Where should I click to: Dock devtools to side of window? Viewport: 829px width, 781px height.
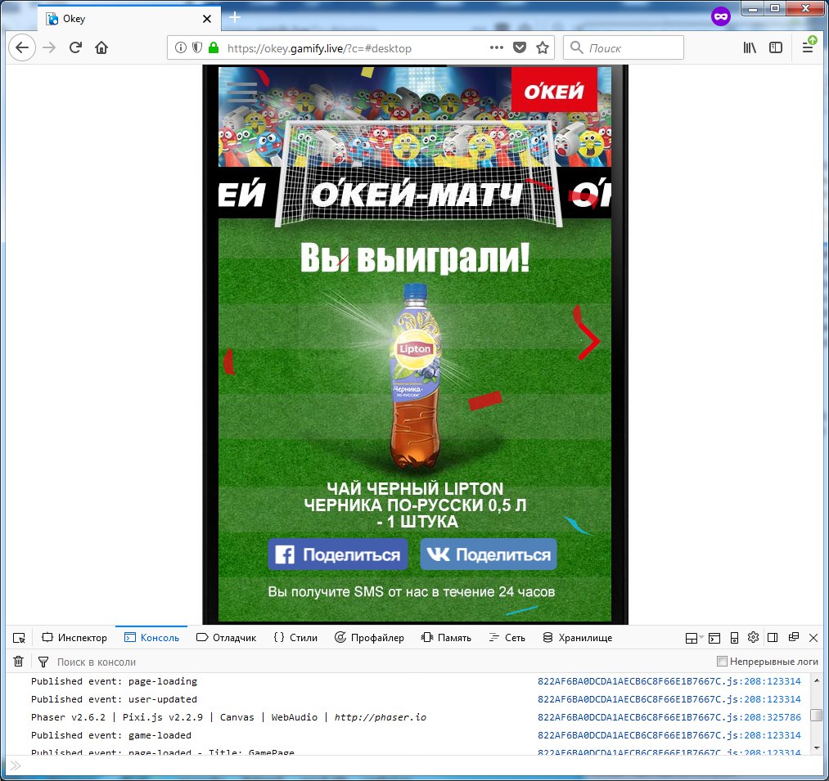pos(773,637)
